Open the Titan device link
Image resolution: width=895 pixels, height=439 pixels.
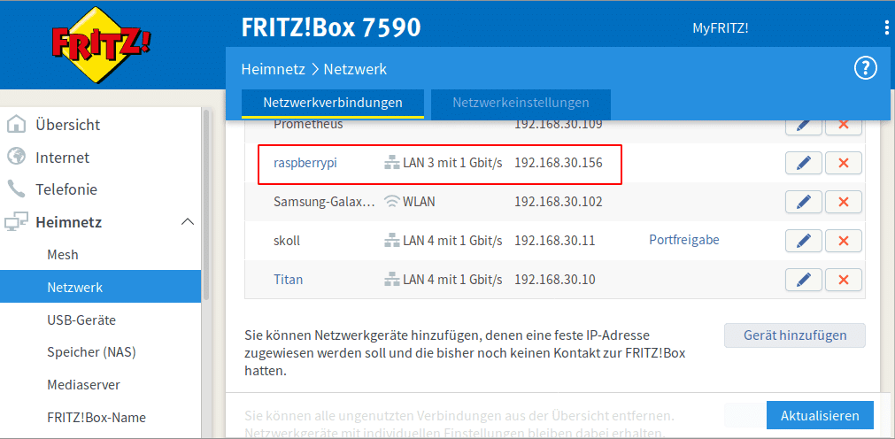tap(288, 280)
